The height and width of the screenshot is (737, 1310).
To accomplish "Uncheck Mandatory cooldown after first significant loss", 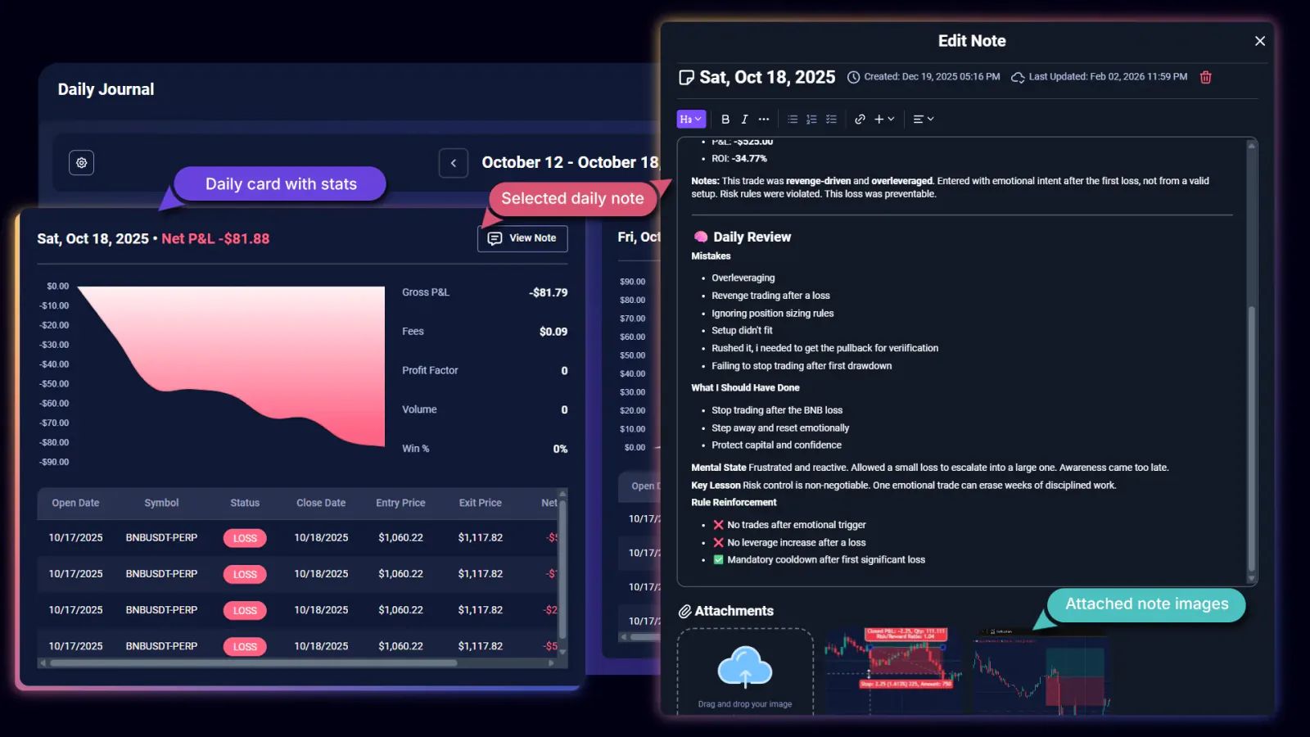I will pos(718,559).
